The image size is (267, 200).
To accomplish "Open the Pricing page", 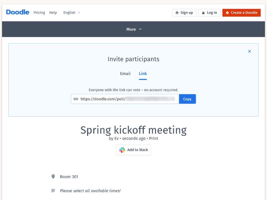I will (x=39, y=13).
